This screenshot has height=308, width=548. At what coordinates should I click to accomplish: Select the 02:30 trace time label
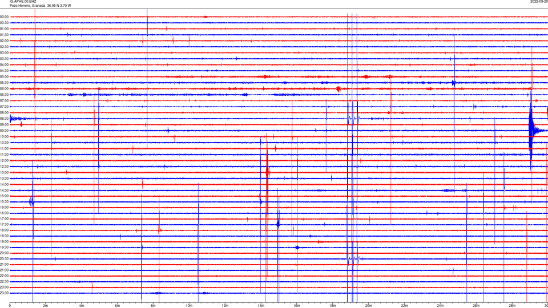4,47
